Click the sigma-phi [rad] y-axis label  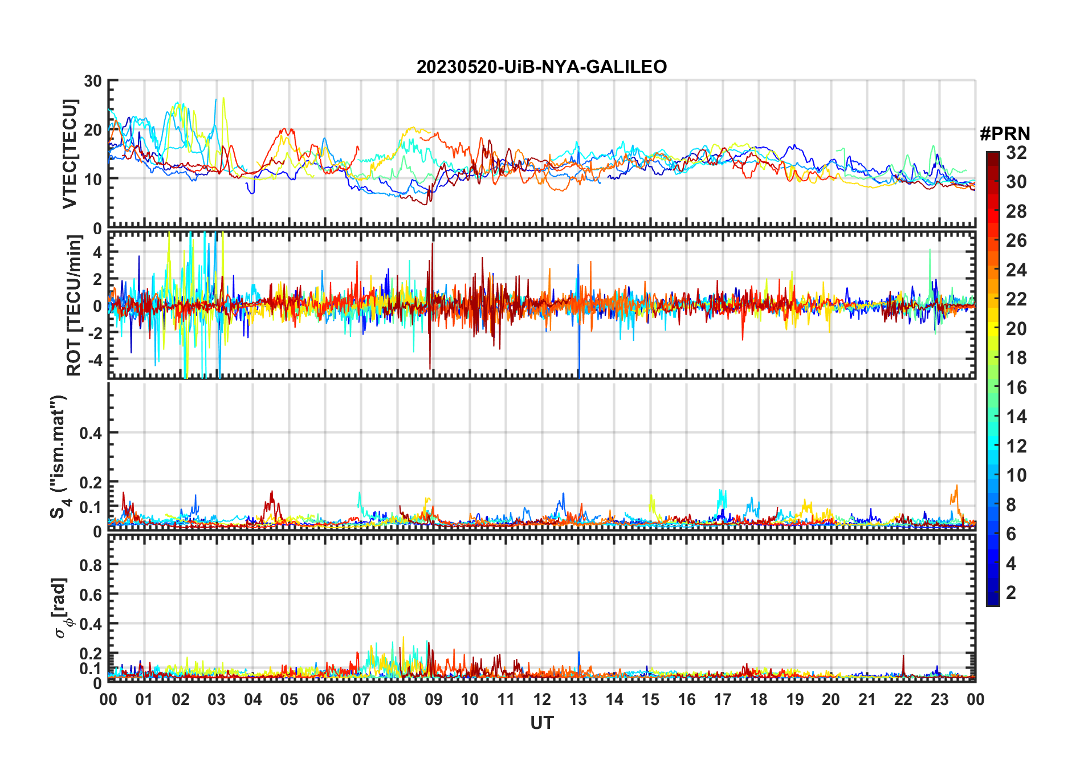[61, 608]
